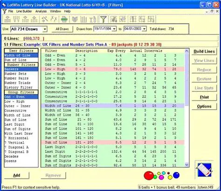Select '7 Diagonal B' in Group filters list
Image resolution: width=221 pixels, height=191 pixels.
21,152
